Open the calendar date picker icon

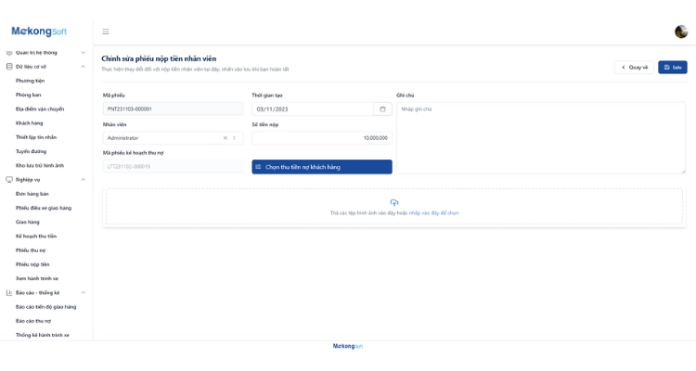(382, 109)
